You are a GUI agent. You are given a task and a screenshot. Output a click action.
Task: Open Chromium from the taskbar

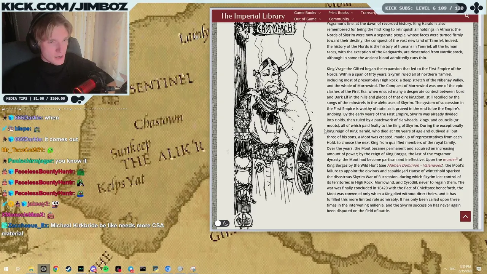[x=168, y=269]
